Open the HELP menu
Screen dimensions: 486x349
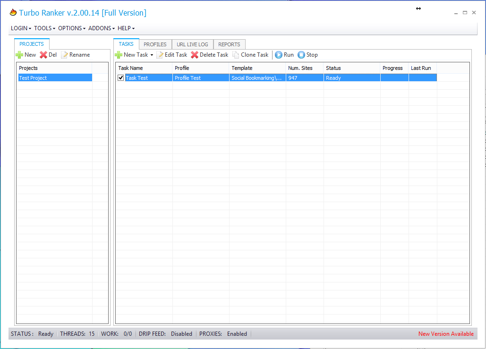tap(126, 28)
